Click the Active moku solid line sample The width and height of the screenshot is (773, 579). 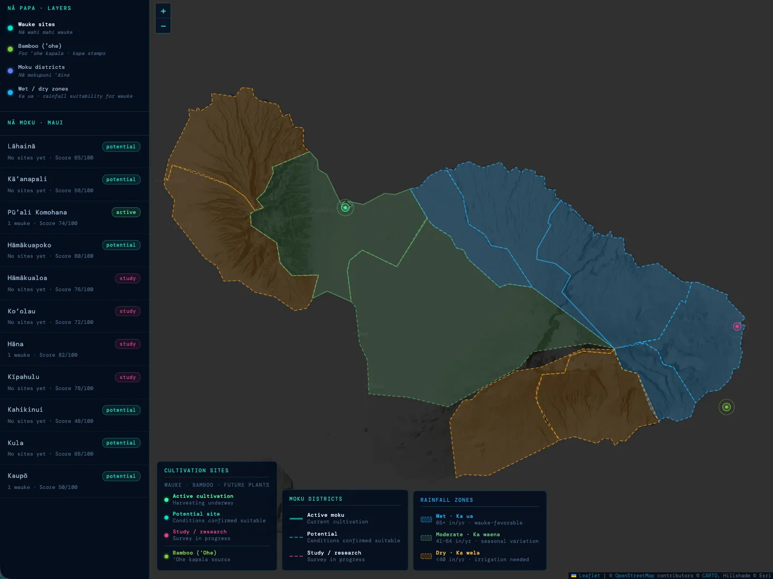[296, 518]
